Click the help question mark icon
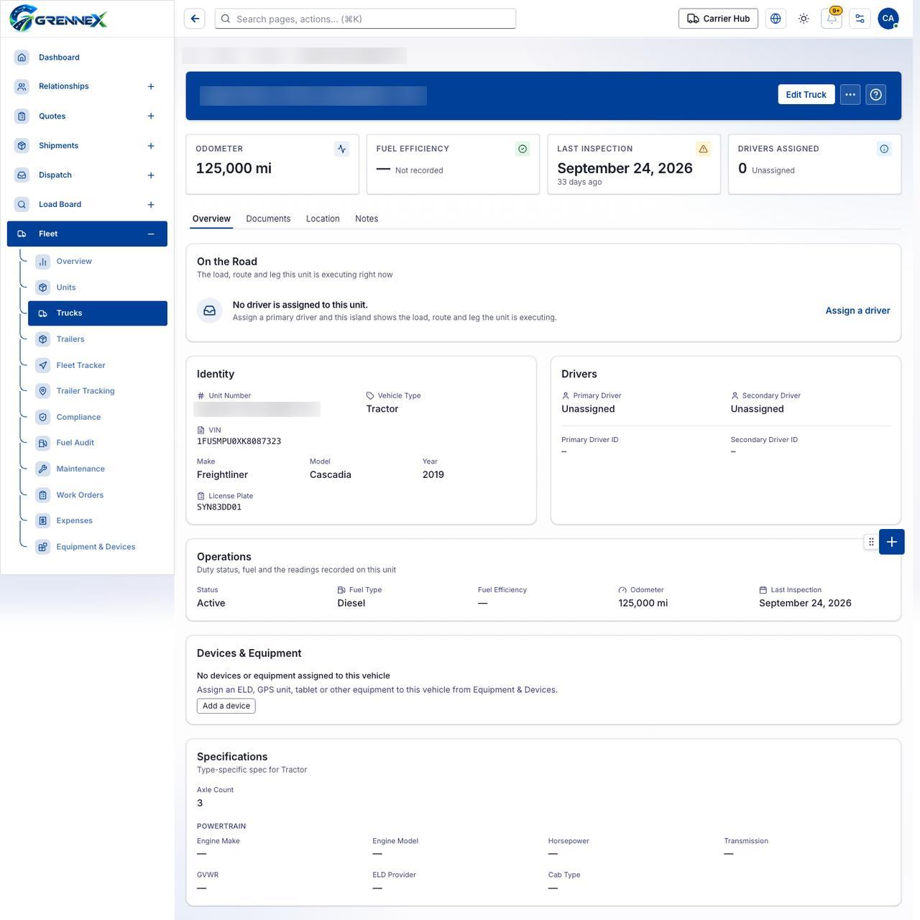The image size is (920, 920). click(875, 95)
